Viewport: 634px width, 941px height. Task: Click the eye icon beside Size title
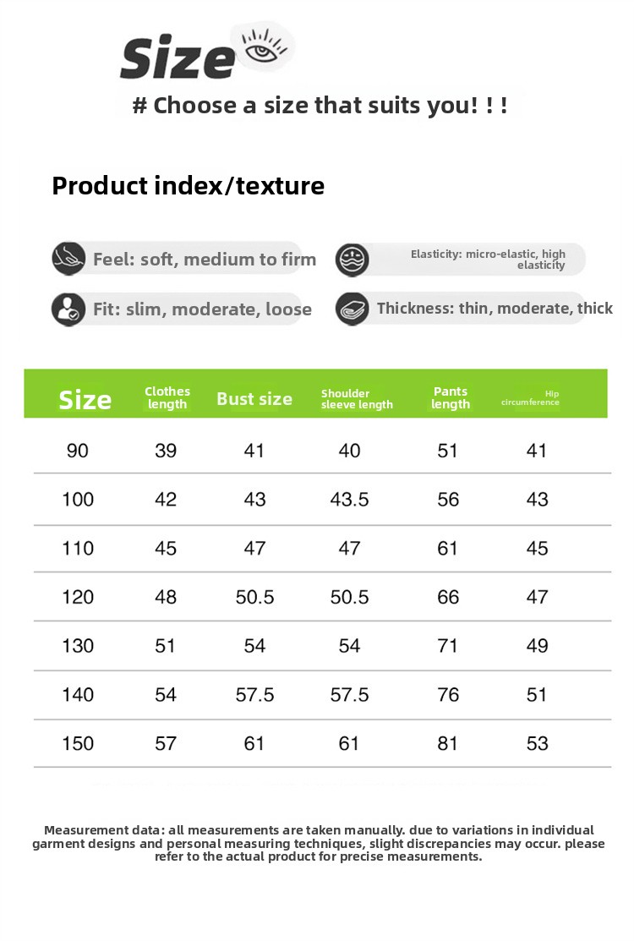(263, 47)
